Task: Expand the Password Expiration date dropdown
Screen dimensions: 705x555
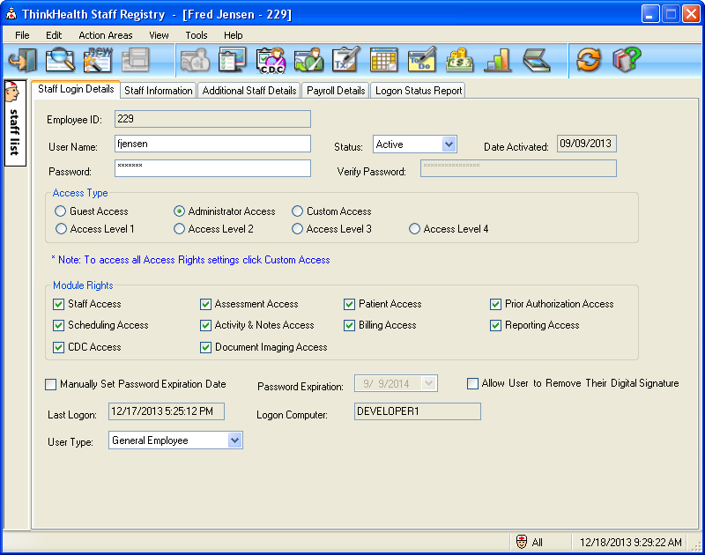Action: tap(428, 383)
